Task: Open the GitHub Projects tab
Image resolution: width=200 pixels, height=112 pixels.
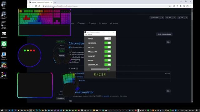Action: coord(81,23)
